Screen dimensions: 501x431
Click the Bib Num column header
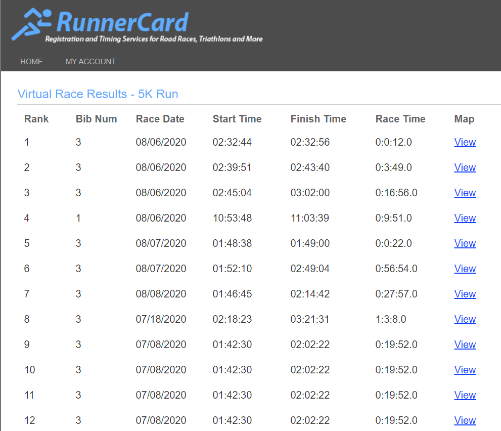click(x=96, y=119)
